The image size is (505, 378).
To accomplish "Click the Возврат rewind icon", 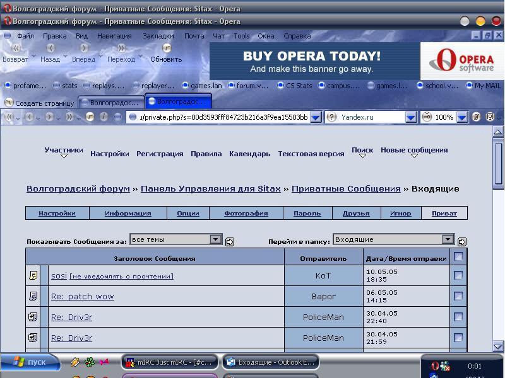I will [x=16, y=48].
